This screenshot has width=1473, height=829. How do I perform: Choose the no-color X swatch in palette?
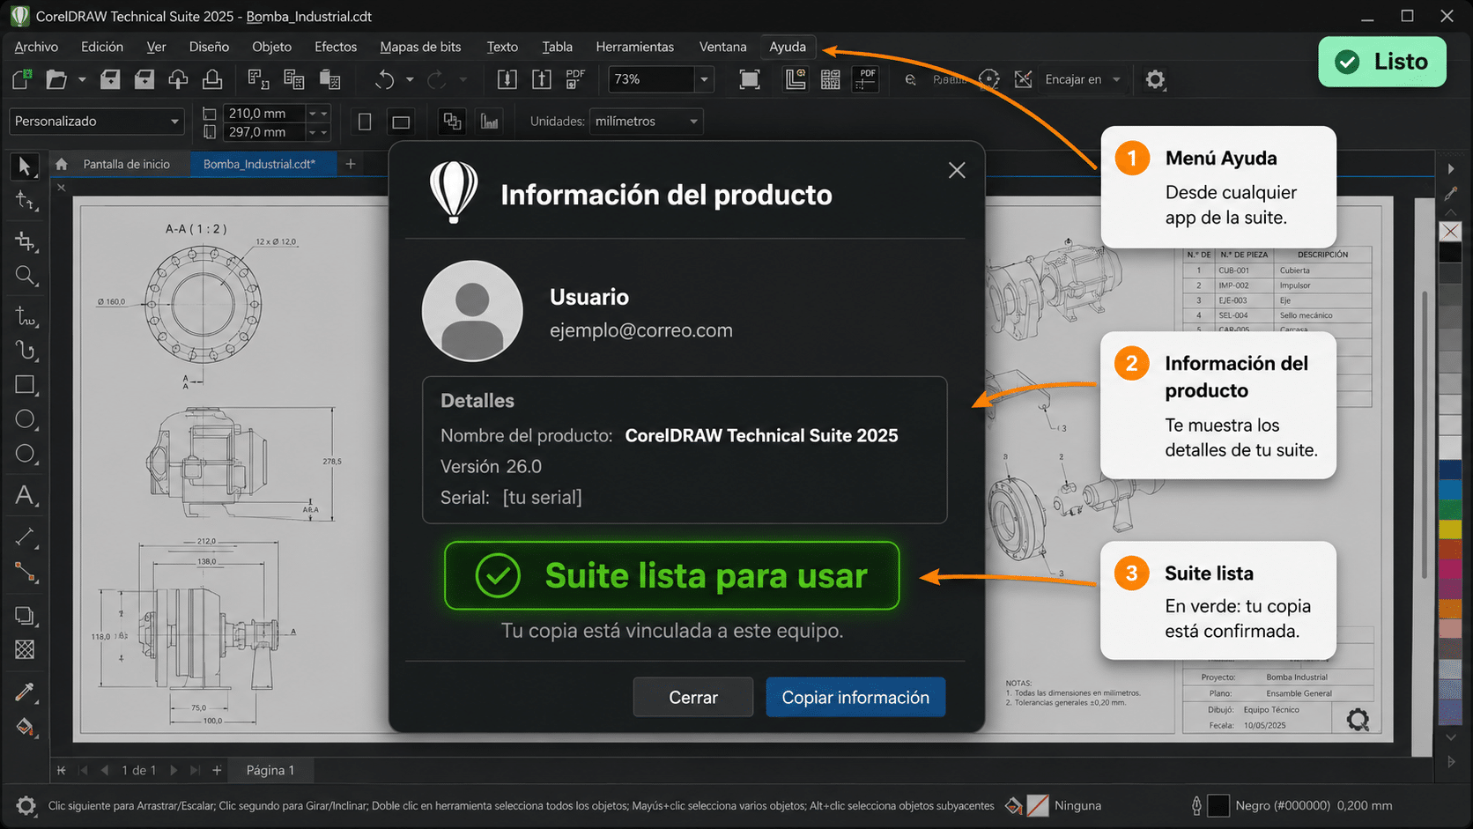[1450, 231]
